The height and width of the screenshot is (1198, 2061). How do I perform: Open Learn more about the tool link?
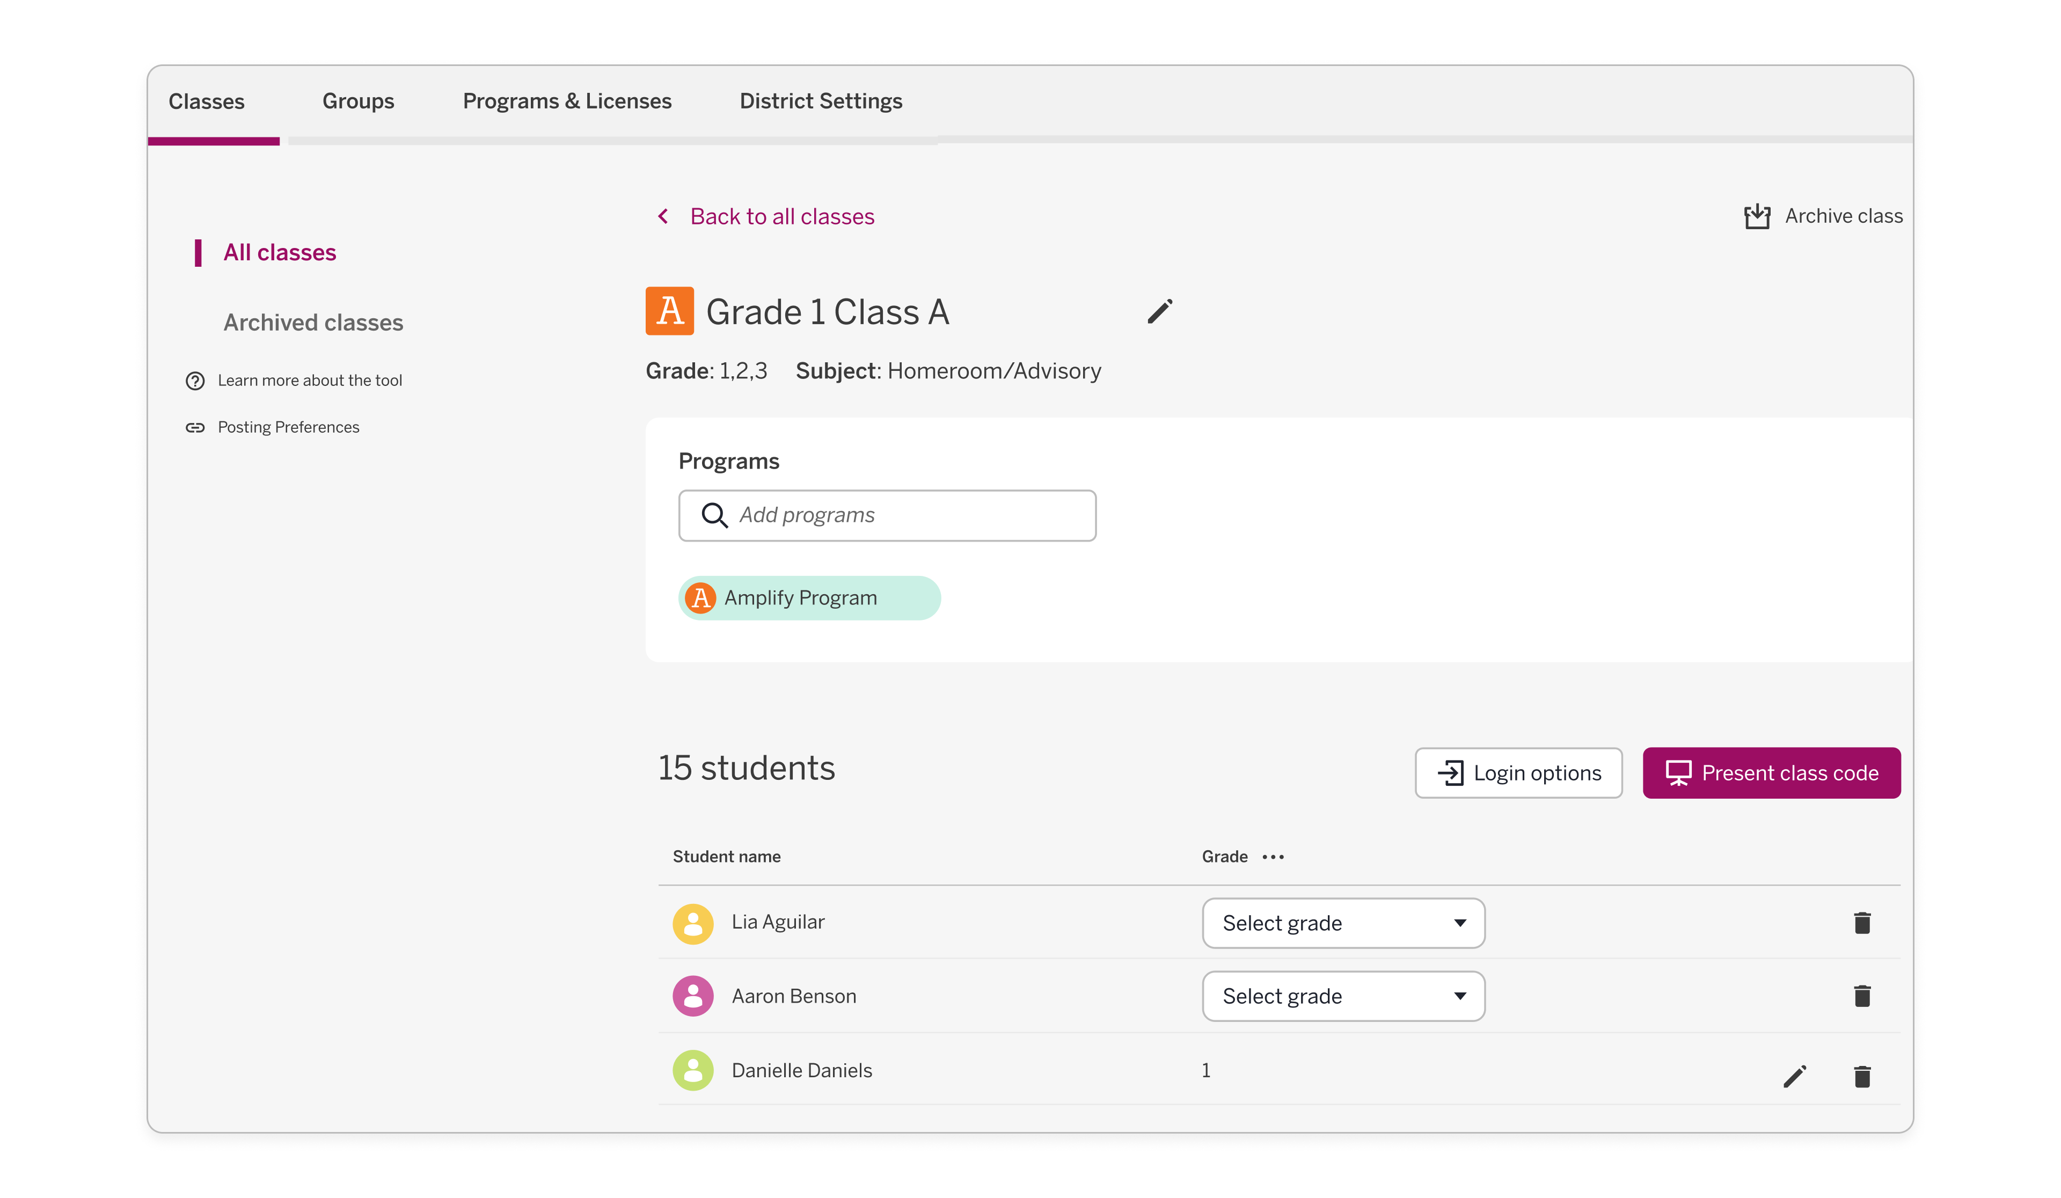309,380
